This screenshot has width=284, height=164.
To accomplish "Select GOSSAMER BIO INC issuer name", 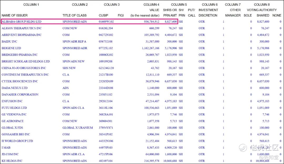I will coord(16,134).
